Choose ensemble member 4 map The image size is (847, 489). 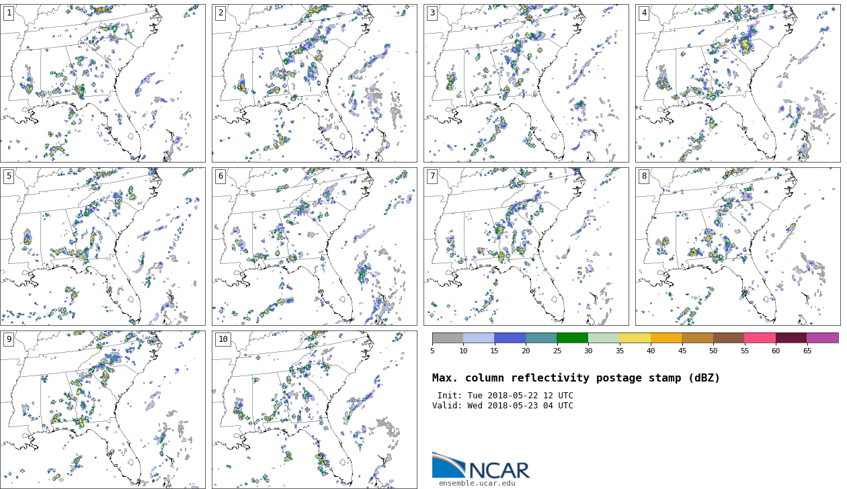click(x=737, y=83)
